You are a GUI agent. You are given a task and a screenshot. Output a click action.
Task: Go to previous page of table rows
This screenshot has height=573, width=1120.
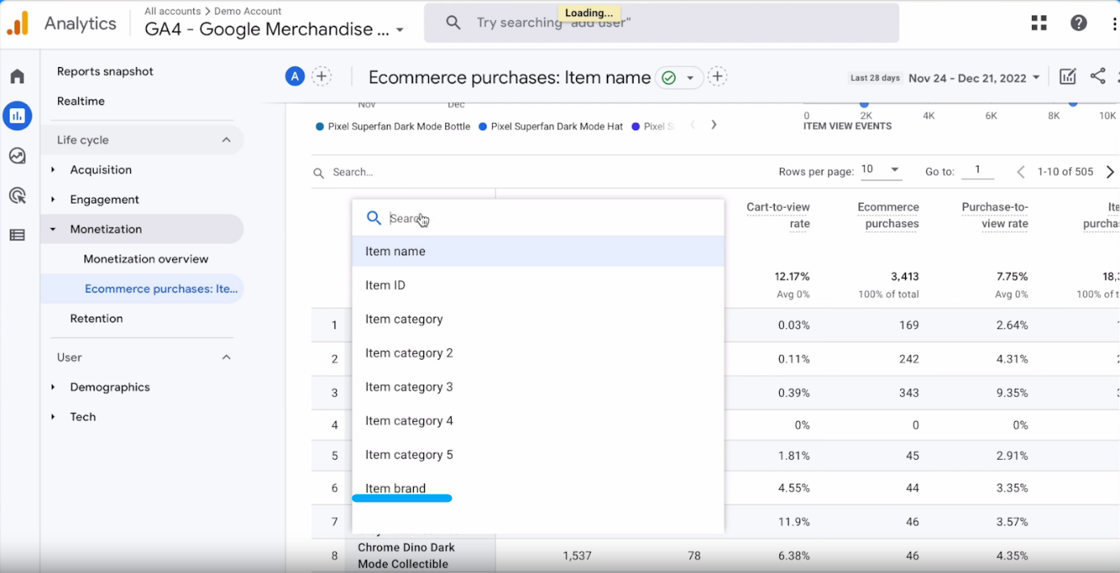[1021, 171]
